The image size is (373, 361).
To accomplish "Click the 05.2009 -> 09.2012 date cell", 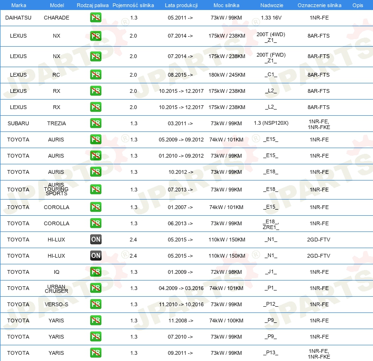I will [181, 140].
